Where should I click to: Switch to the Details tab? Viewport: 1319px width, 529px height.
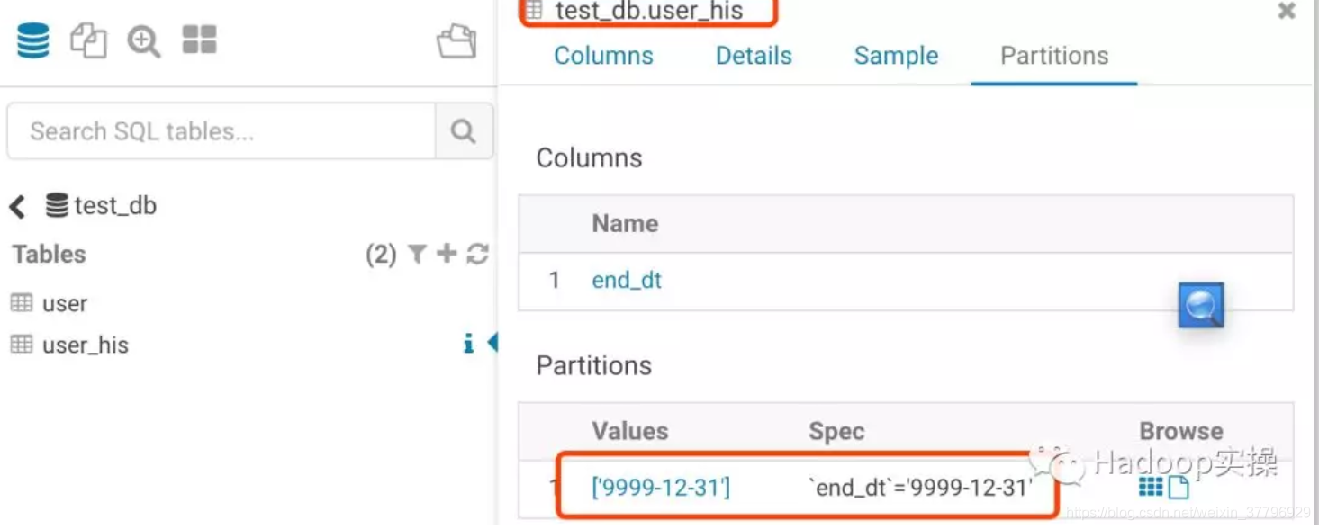[754, 56]
